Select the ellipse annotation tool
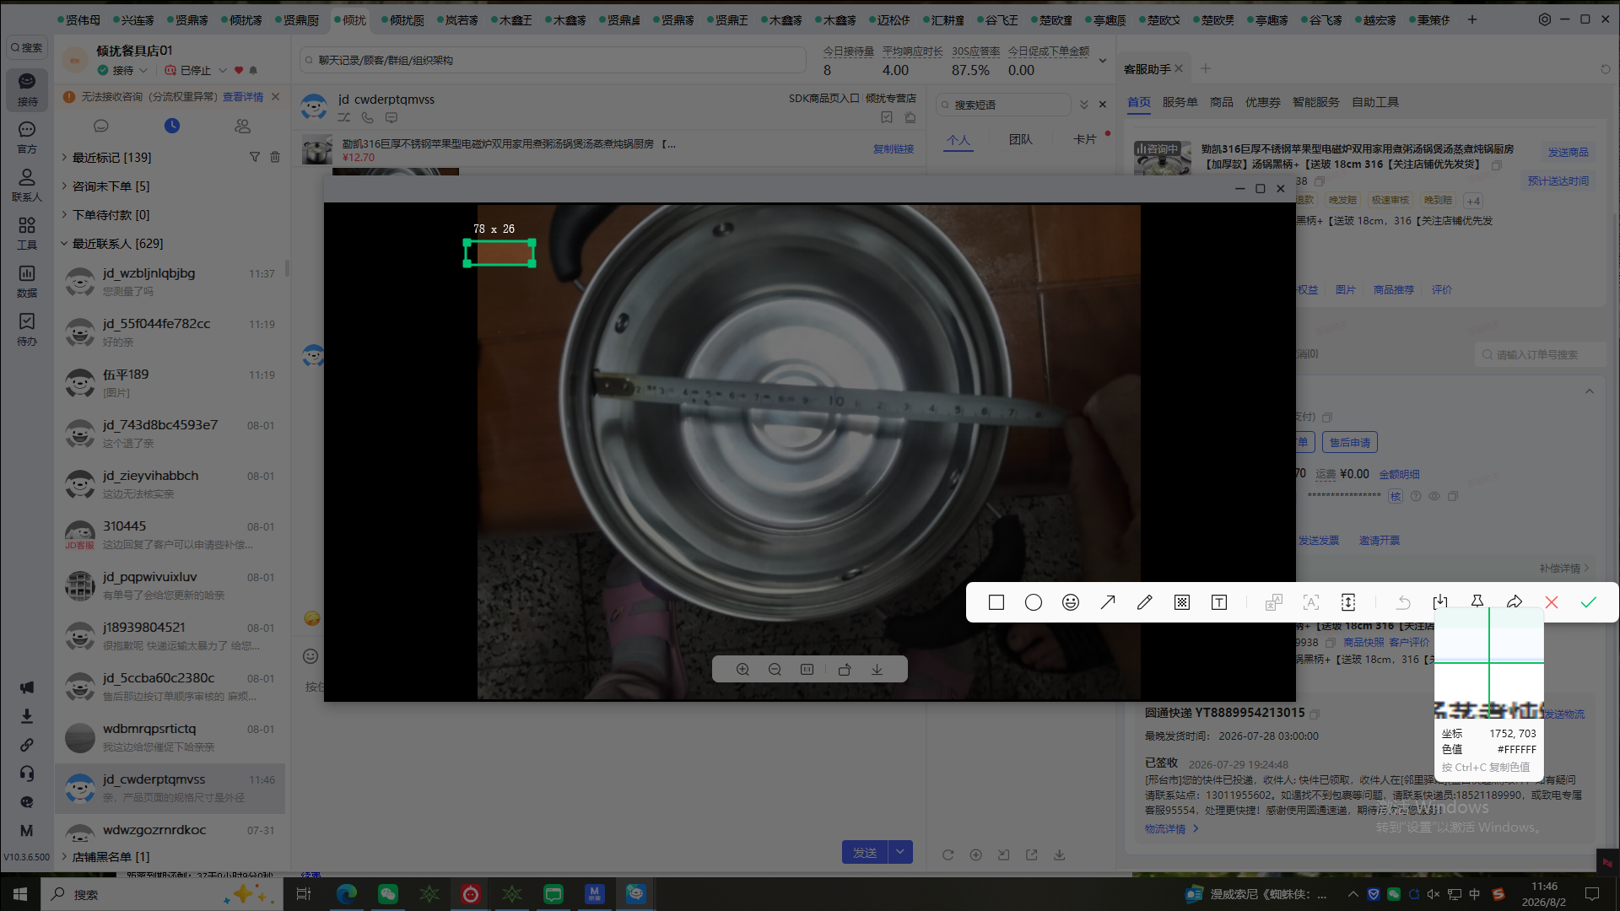 pyautogui.click(x=1034, y=602)
